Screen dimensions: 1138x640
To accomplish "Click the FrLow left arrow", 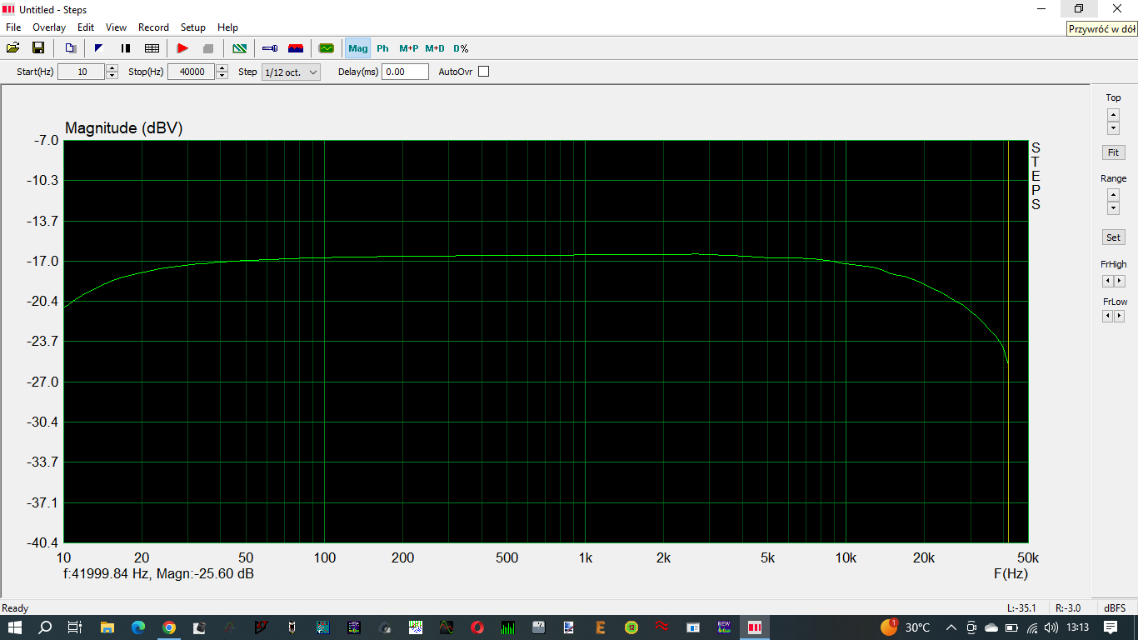I will pyautogui.click(x=1107, y=316).
